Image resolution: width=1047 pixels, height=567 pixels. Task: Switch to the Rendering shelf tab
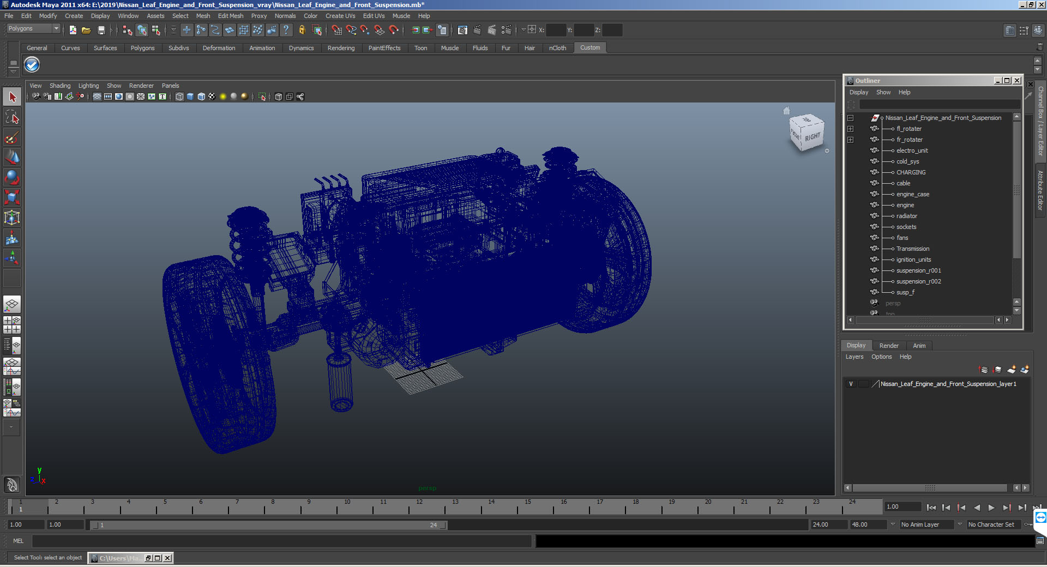pyautogui.click(x=341, y=48)
